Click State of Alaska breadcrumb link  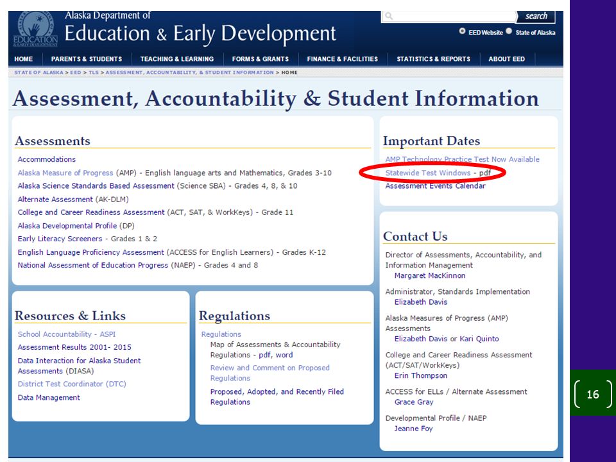click(x=39, y=73)
